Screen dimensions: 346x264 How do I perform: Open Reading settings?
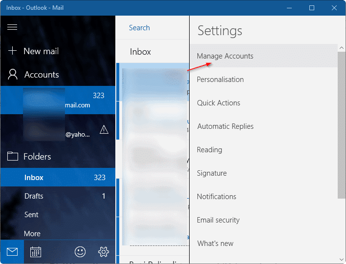[x=264, y=150]
